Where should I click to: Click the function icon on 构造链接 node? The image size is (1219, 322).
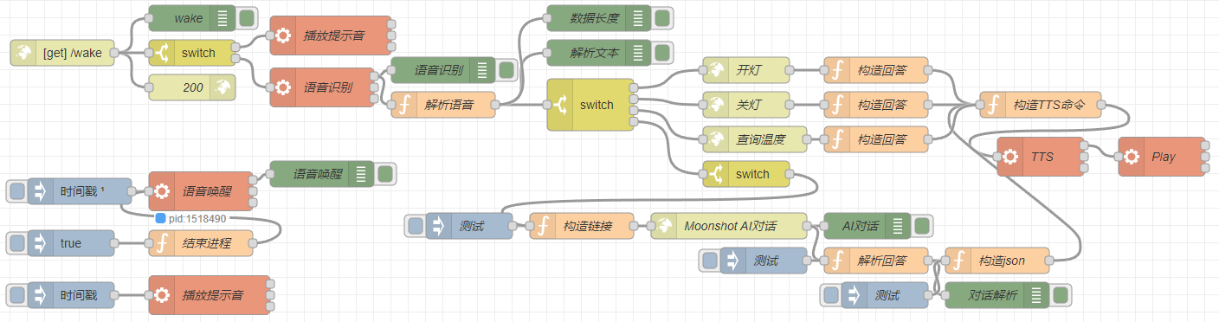pos(542,226)
